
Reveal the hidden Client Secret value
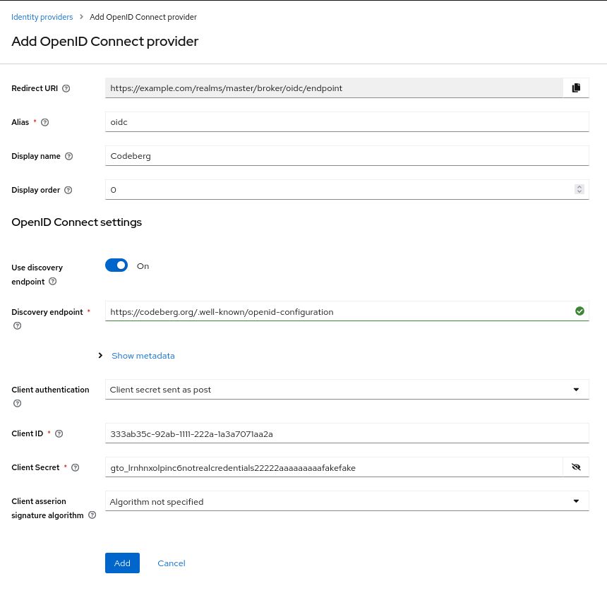point(576,467)
